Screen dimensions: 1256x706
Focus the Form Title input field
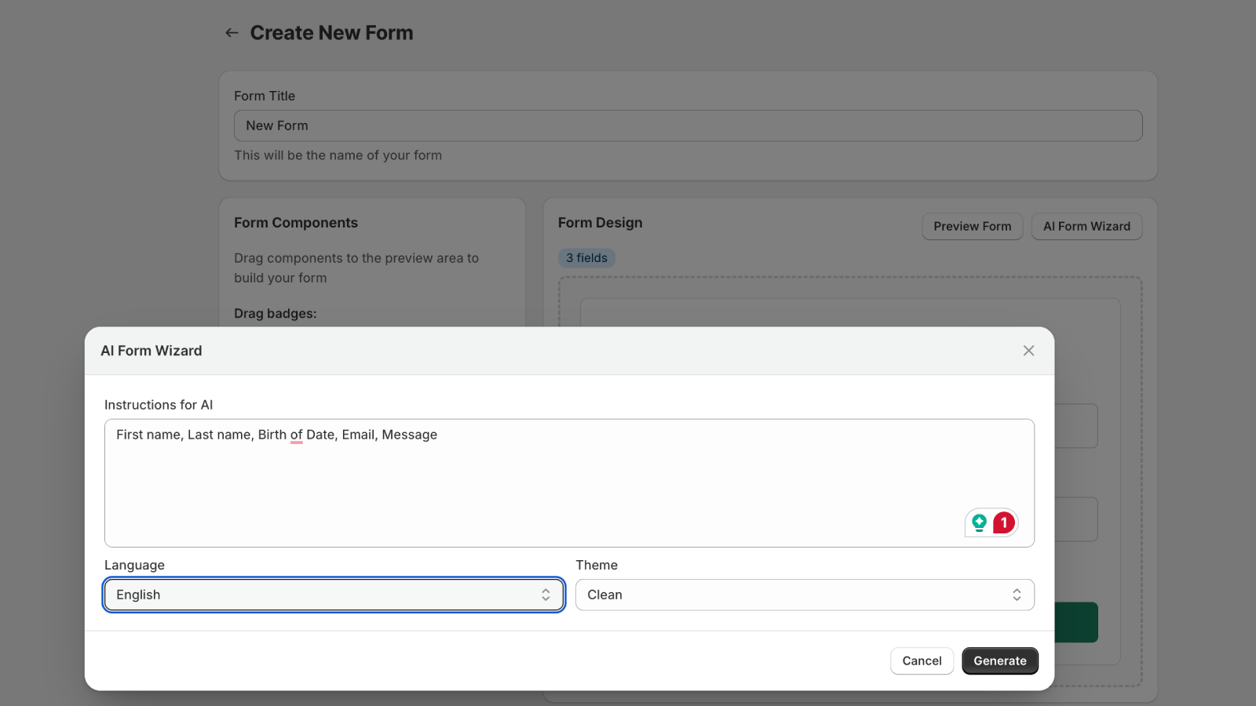point(688,126)
